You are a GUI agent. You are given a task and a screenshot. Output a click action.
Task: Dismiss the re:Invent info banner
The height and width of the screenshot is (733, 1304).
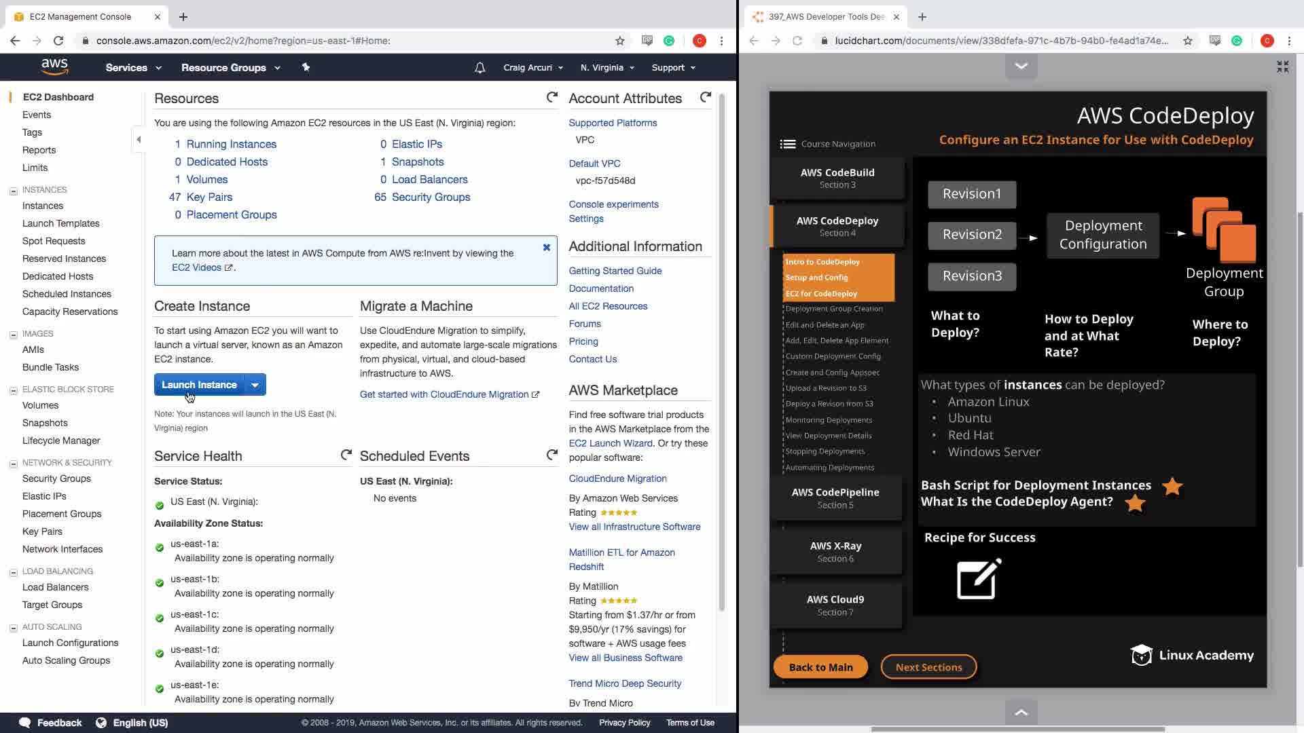point(546,248)
